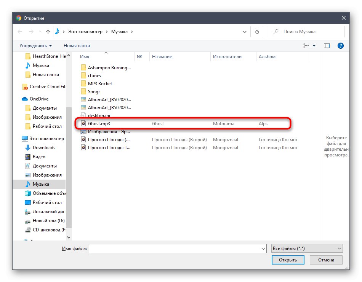This screenshot has width=362, height=282.
Task: Click 'Alps' album cell
Action: (263, 124)
